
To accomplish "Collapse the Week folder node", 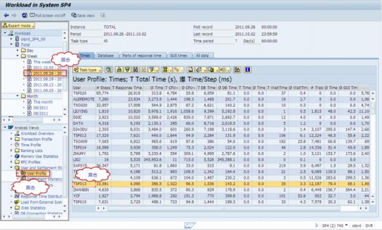I will tap(17, 56).
